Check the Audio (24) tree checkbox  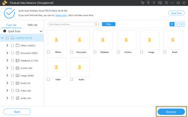pyautogui.click(x=12, y=98)
